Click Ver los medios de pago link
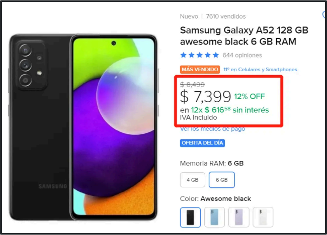The height and width of the screenshot is (235, 327). [213, 129]
